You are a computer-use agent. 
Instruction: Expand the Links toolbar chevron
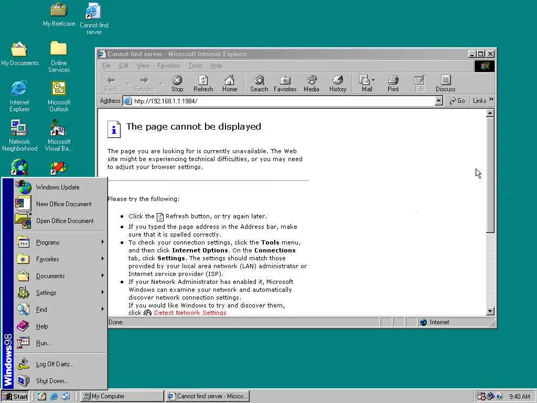click(x=491, y=99)
